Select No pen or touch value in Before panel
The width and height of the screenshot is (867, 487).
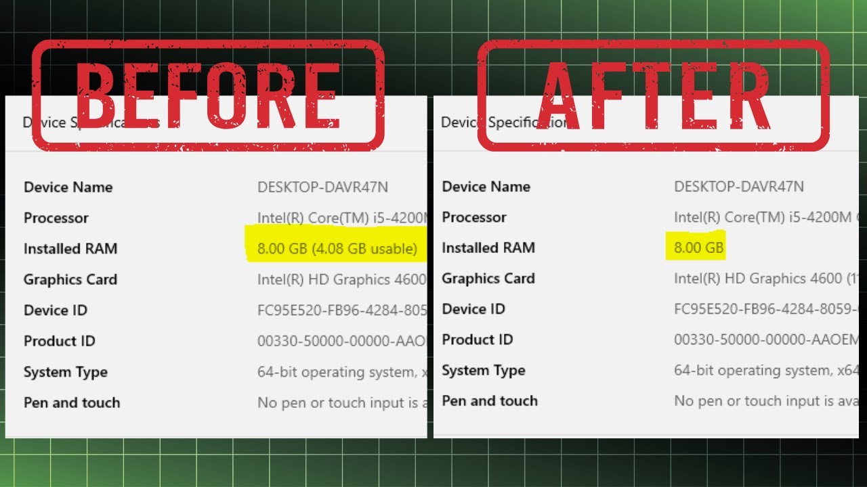pyautogui.click(x=342, y=403)
